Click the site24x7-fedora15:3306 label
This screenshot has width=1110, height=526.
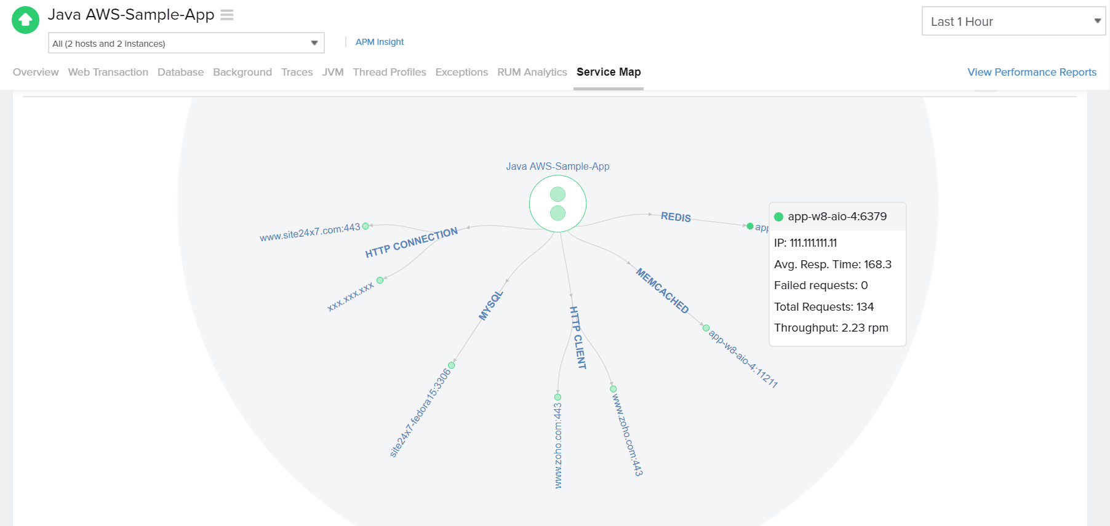[x=421, y=413]
